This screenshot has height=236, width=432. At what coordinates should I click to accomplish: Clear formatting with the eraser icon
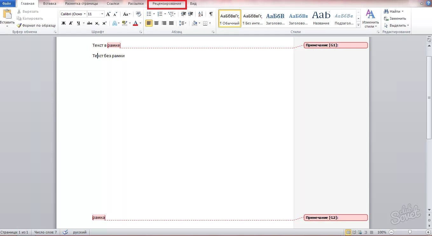(x=138, y=14)
